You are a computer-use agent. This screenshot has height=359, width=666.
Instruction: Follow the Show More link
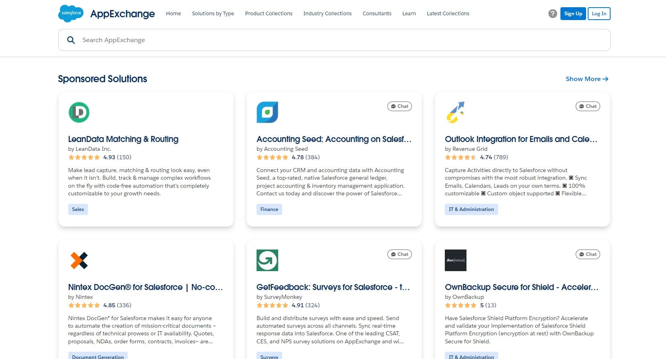pos(587,79)
